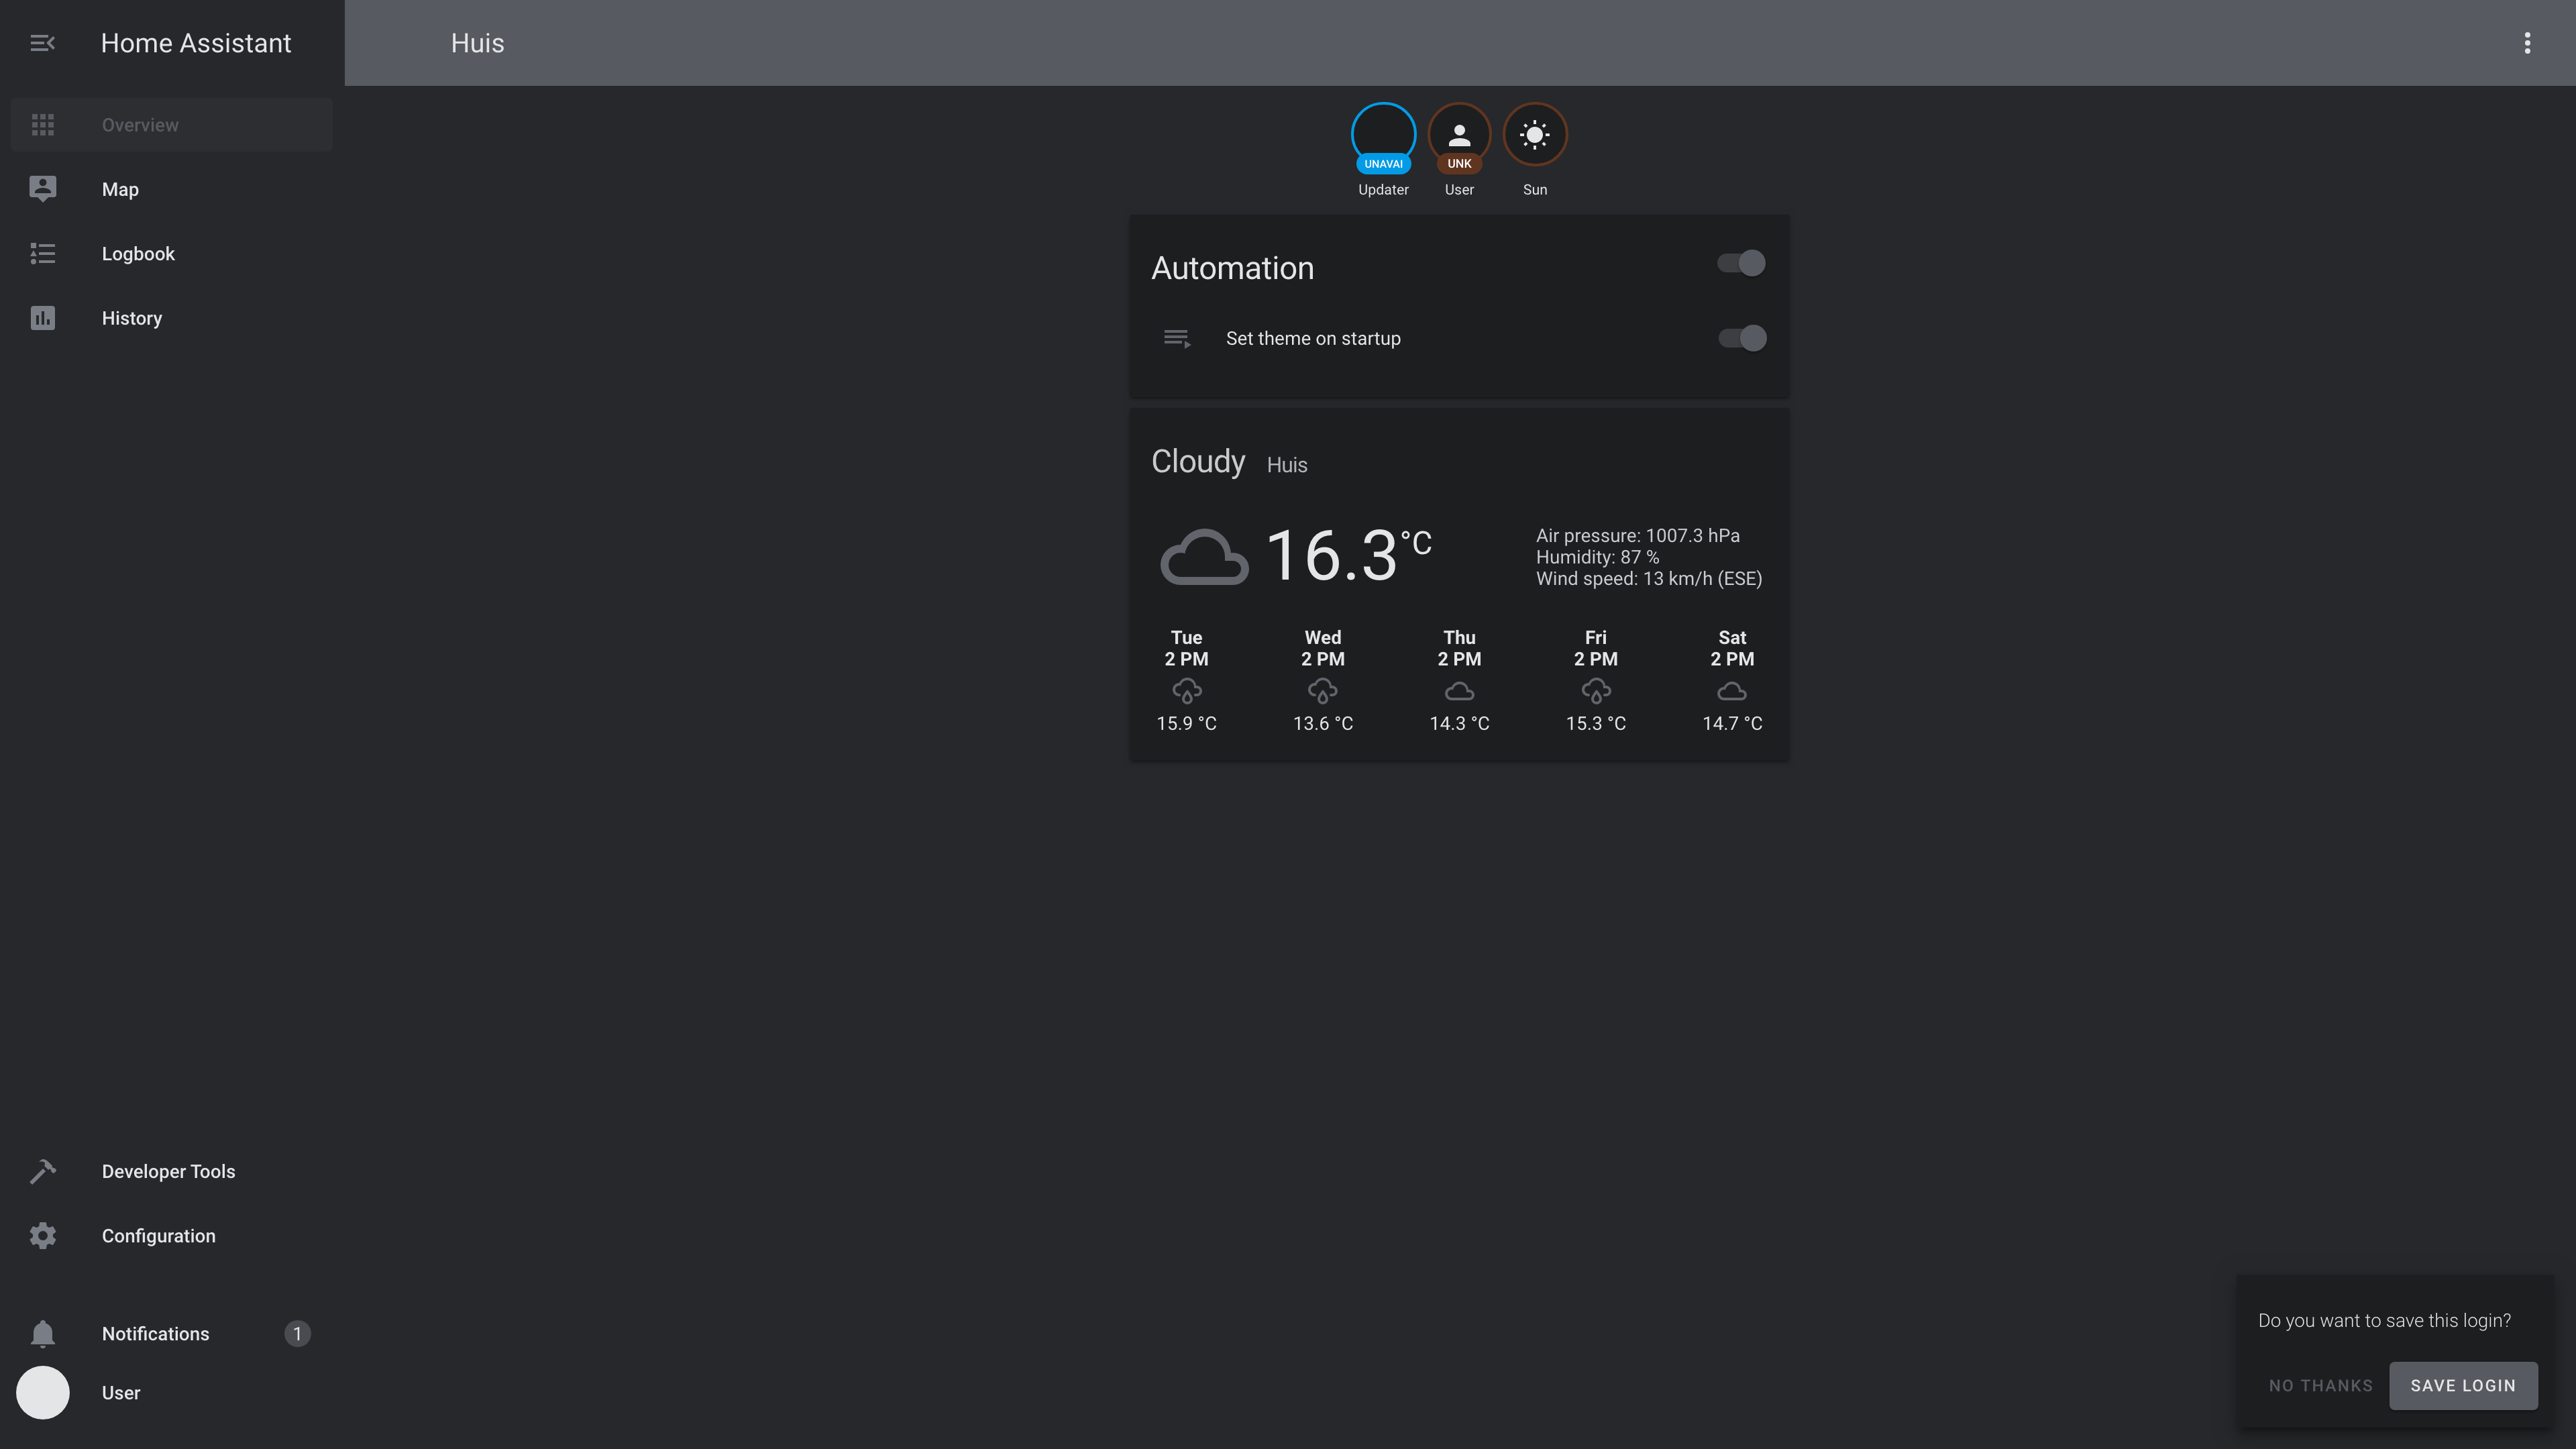
Task: Open the Developer Tools hammer icon
Action: 42,1171
